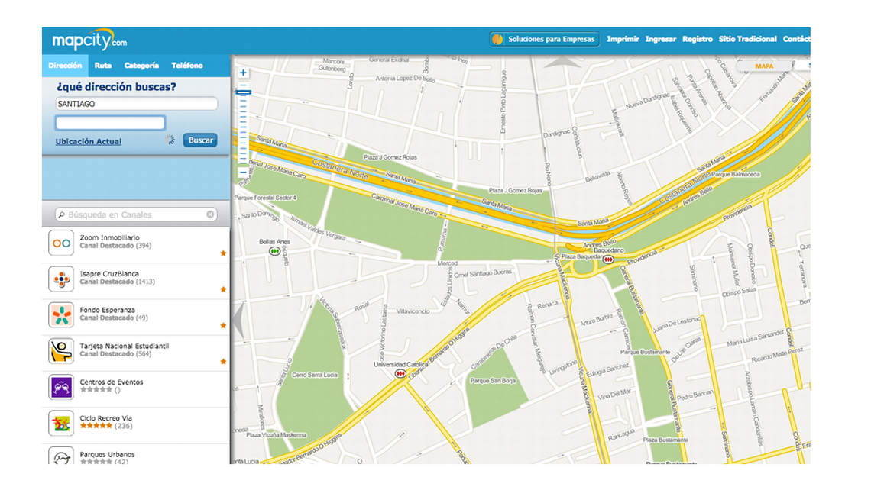
Task: Select the MAPA view tab
Action: (764, 66)
